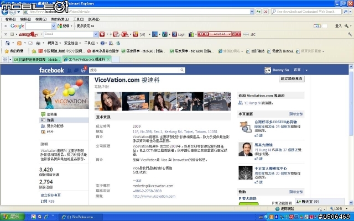Click the Facebook 搜尋 search field
The image size is (354, 221).
[134, 70]
